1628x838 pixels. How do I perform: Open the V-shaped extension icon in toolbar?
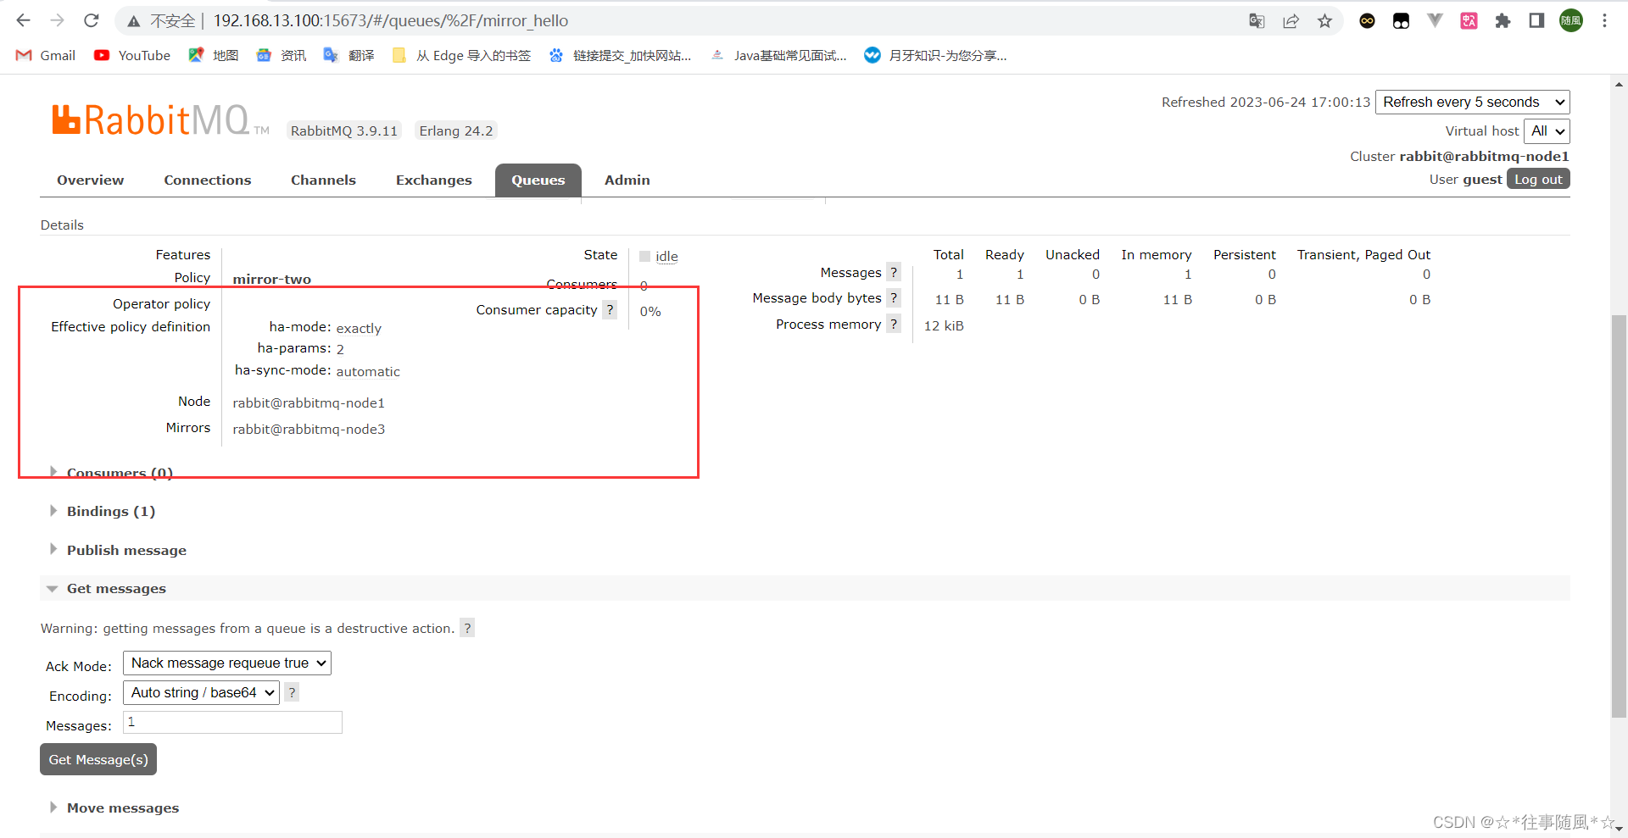[1435, 21]
